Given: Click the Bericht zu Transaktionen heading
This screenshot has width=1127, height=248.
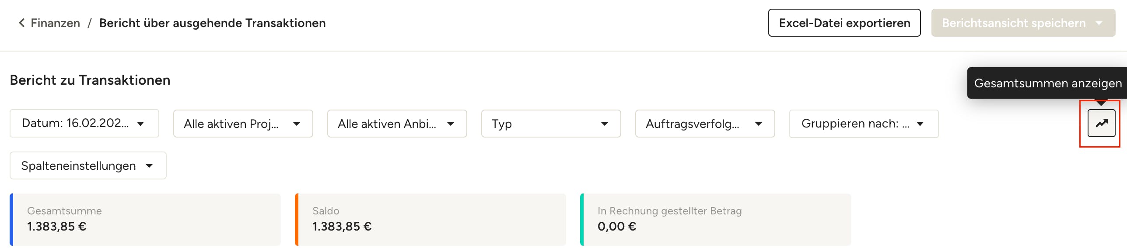Looking at the screenshot, I should 90,80.
